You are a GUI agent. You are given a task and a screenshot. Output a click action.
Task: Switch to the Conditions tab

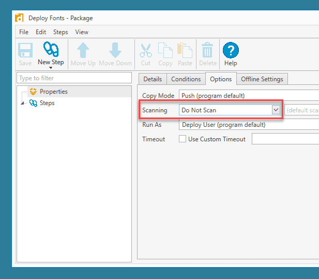(x=186, y=79)
